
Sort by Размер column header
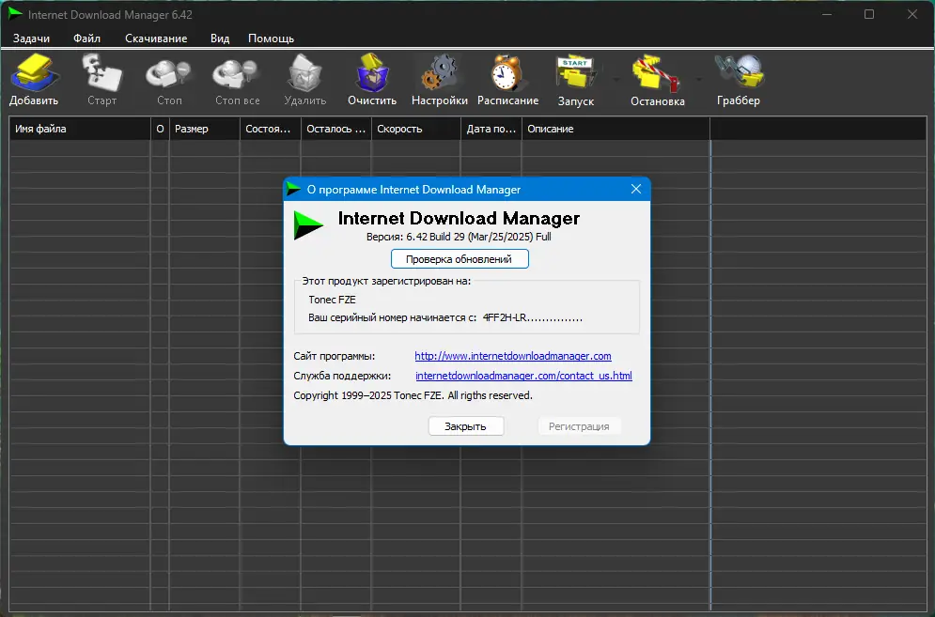click(205, 129)
